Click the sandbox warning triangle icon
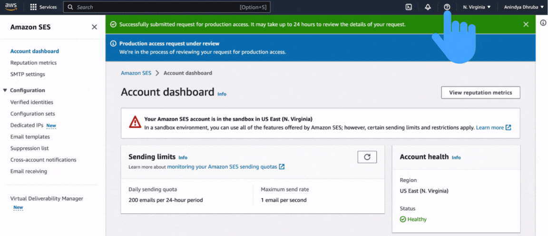The height and width of the screenshot is (236, 548). 135,122
